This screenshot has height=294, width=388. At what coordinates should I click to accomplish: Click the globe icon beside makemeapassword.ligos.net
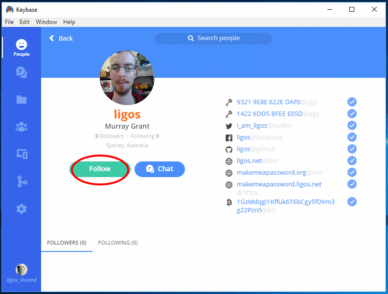tap(229, 185)
